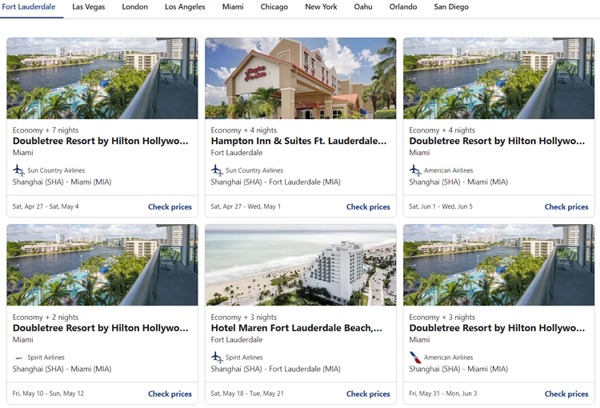
Task: Click Spirit Airlines logo on 2-night Doubletree card
Action: pyautogui.click(x=18, y=358)
